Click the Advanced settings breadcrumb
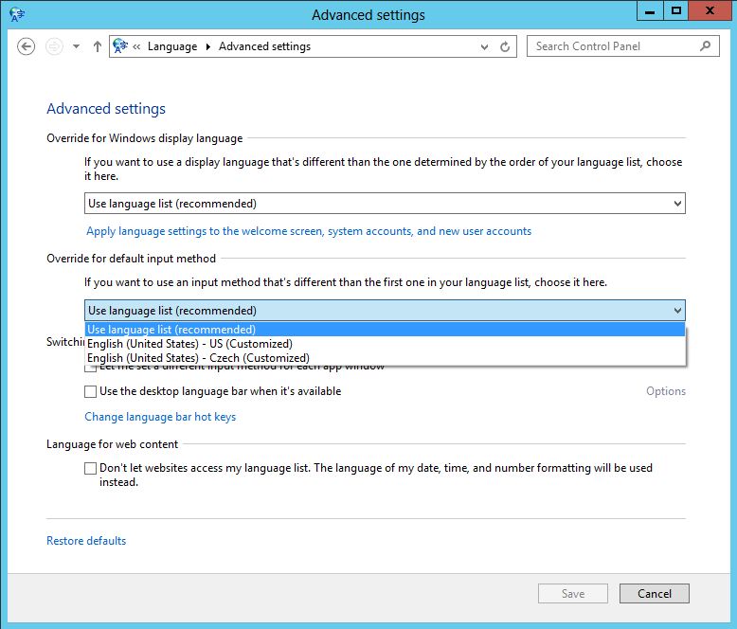 (264, 46)
